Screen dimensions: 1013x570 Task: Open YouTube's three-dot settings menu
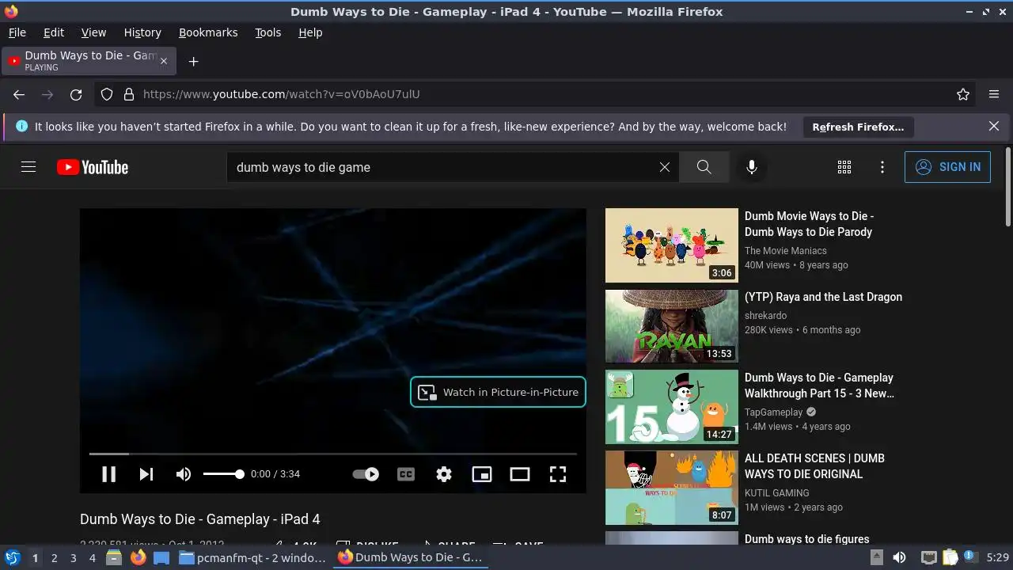tap(882, 167)
